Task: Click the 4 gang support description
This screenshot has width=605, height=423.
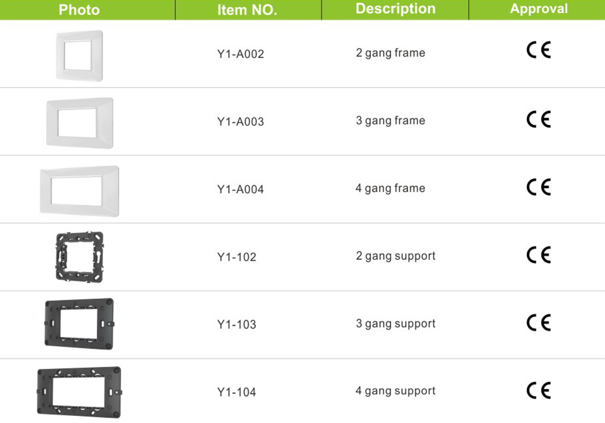Action: 395,391
